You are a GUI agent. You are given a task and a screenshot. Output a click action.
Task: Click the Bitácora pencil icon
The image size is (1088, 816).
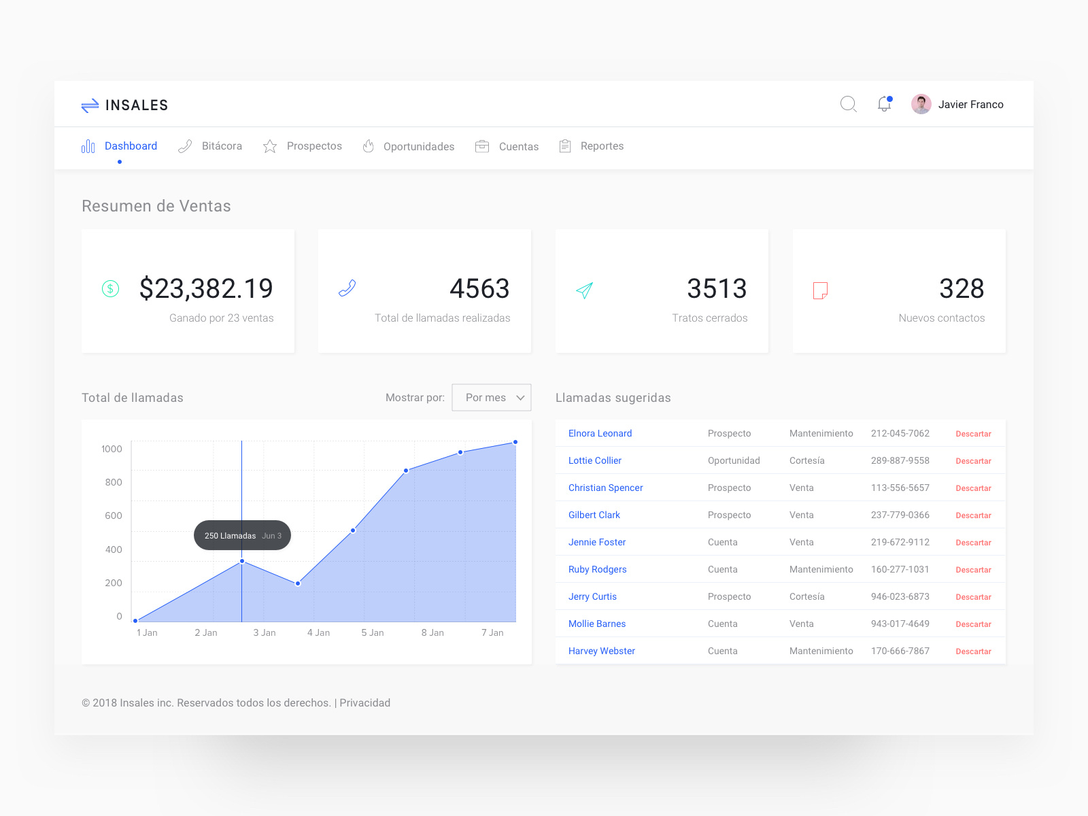coord(184,146)
